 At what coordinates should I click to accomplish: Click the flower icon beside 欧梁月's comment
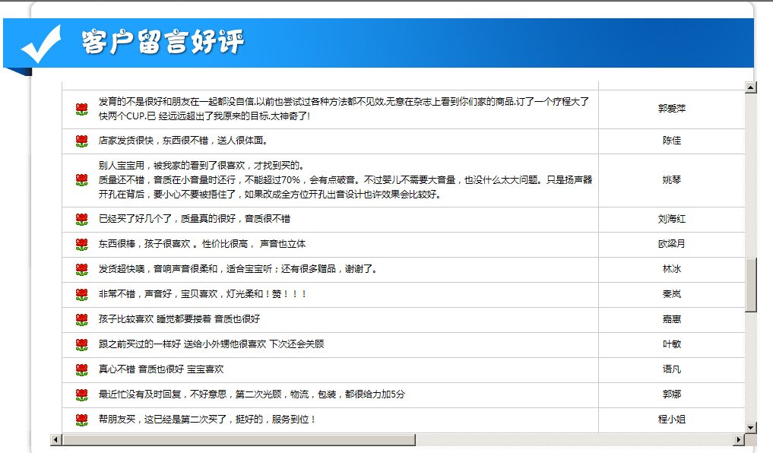(x=82, y=245)
